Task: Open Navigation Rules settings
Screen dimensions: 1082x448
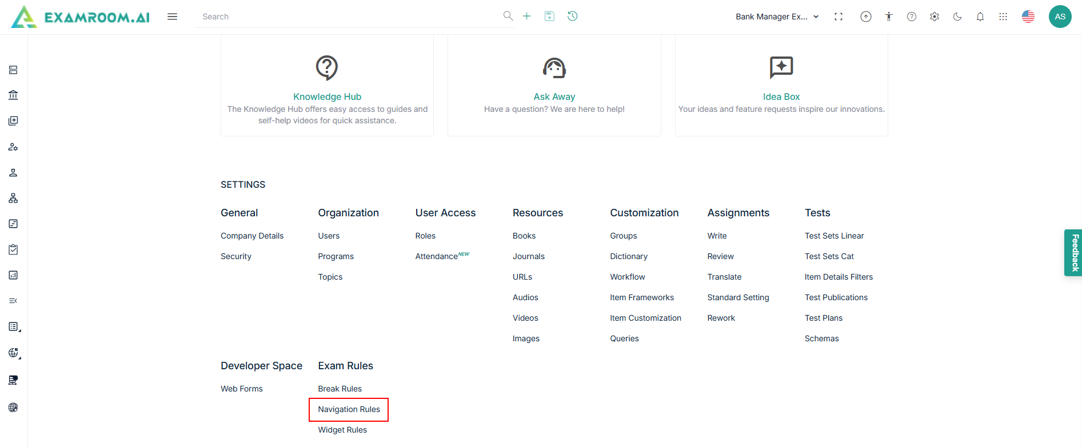Action: tap(349, 409)
